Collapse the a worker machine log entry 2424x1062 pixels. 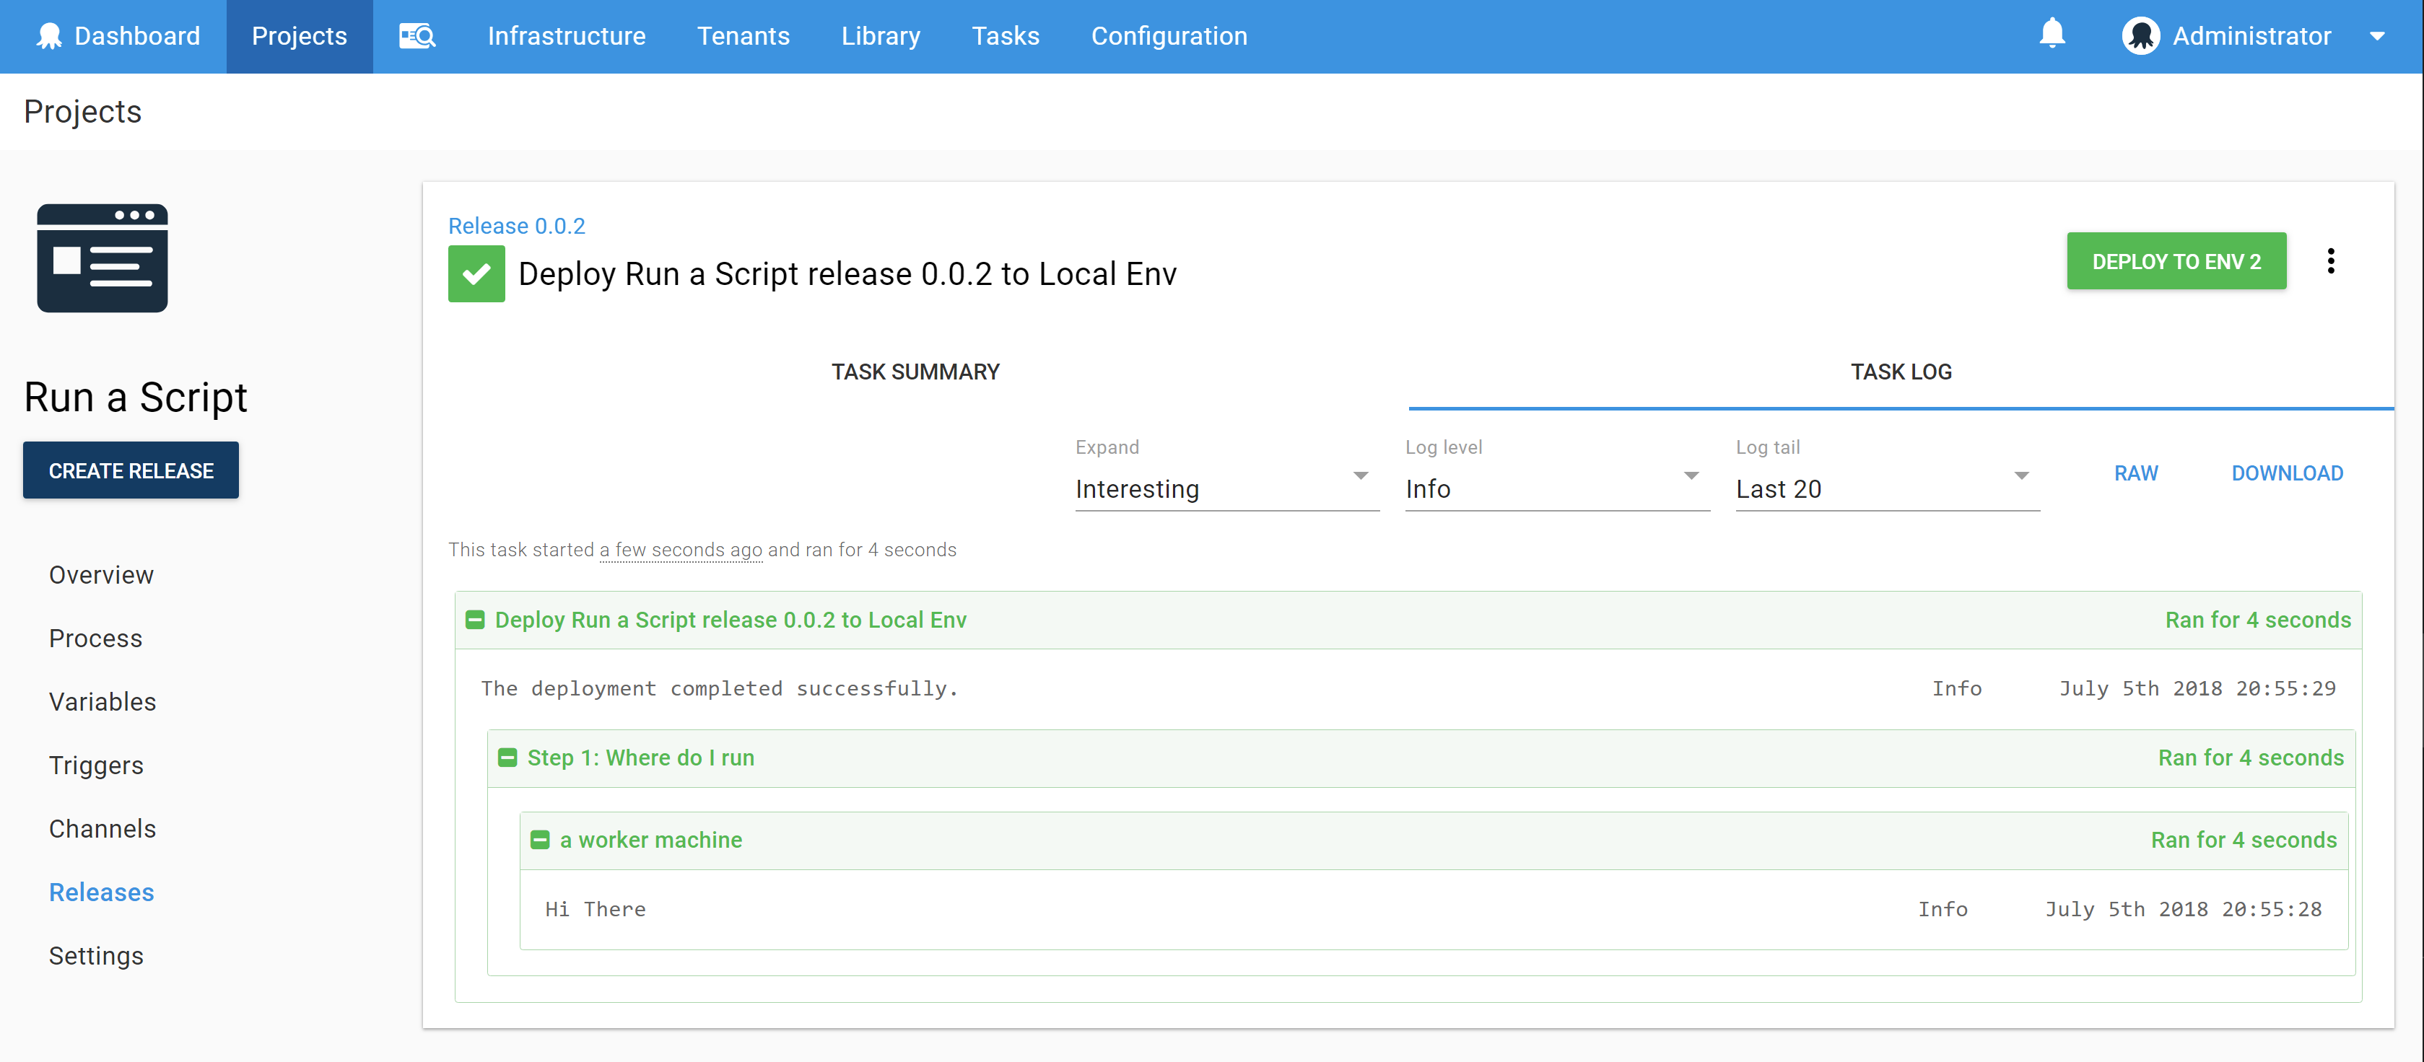pyautogui.click(x=540, y=839)
